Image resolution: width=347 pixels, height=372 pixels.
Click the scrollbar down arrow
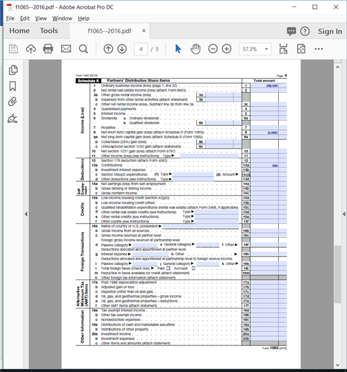(x=338, y=365)
